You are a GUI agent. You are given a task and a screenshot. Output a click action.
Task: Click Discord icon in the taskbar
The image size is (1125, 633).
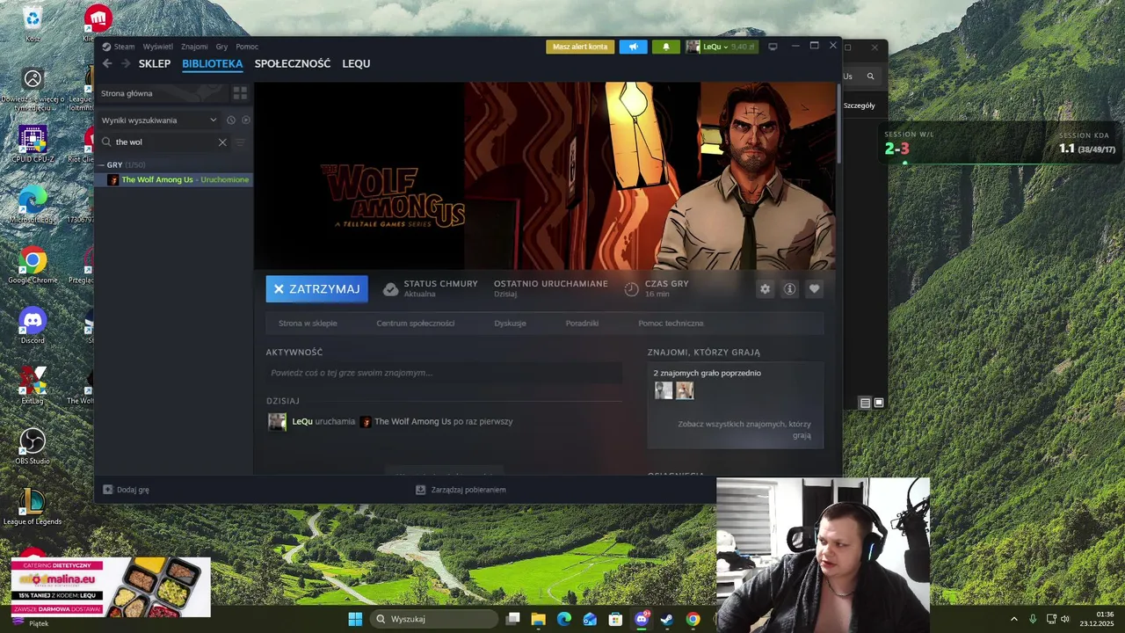click(642, 619)
